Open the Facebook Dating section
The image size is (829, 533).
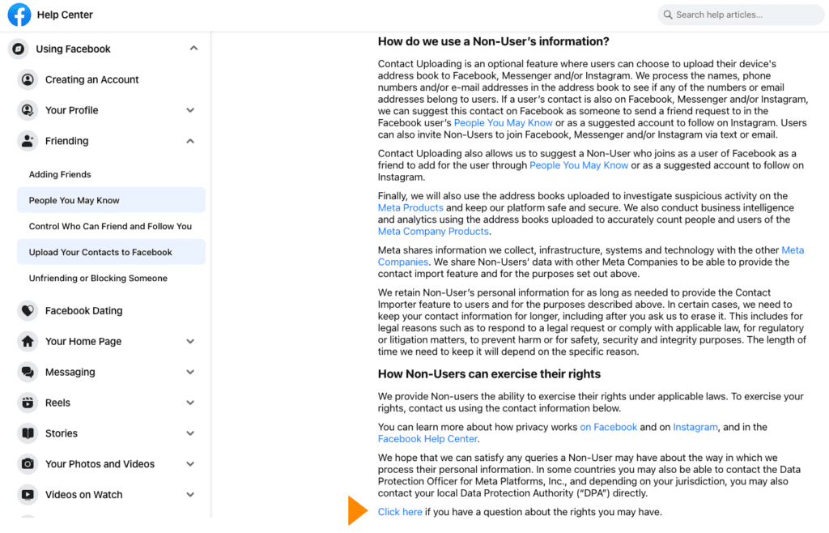pos(83,310)
